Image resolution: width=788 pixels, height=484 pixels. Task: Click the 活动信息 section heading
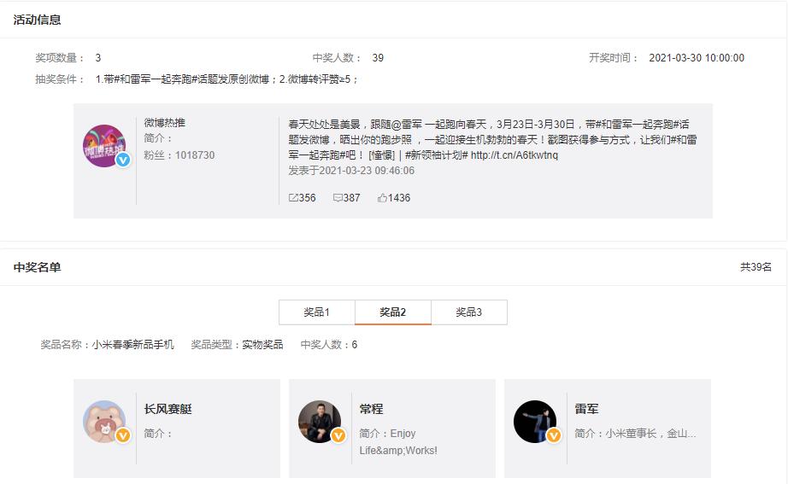point(38,20)
